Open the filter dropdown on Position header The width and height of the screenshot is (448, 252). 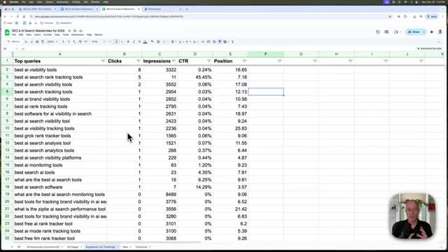point(244,61)
